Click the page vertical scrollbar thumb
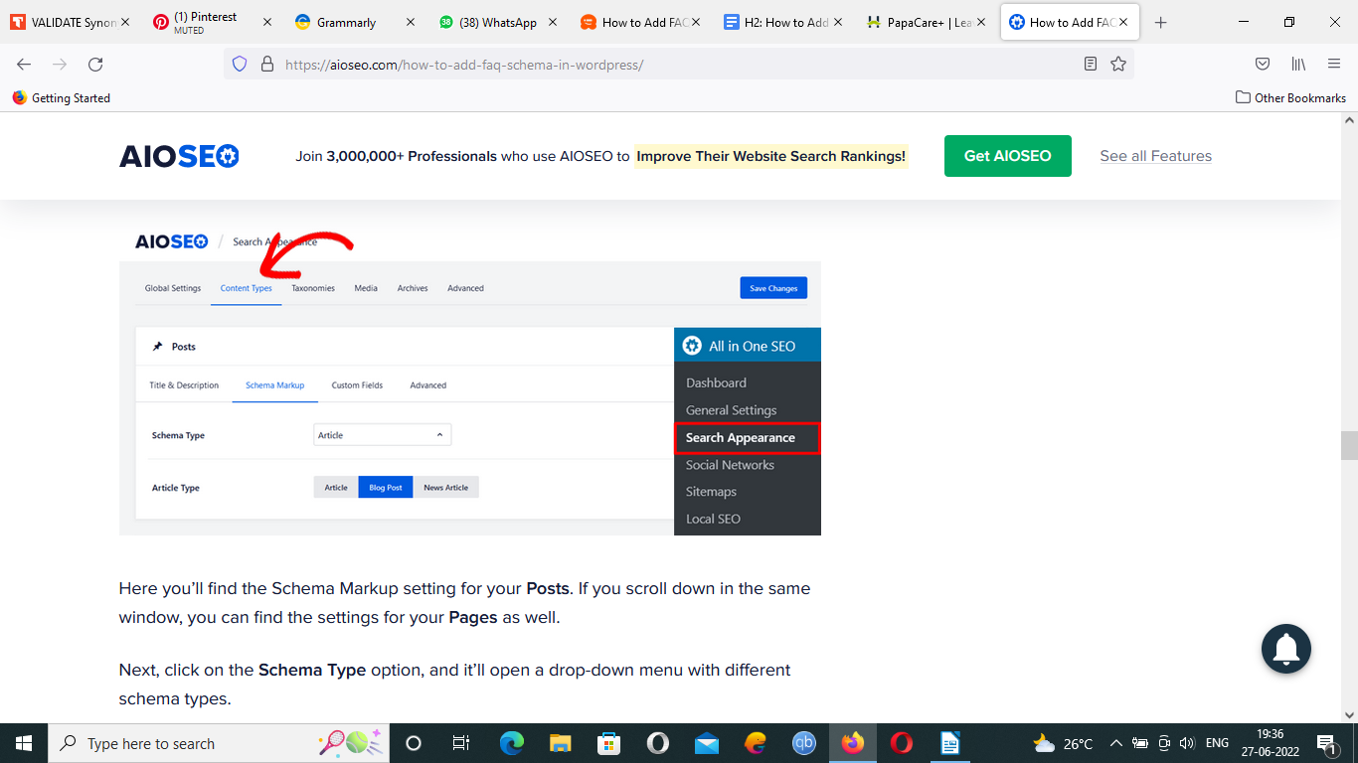1358x763 pixels. click(x=1348, y=446)
